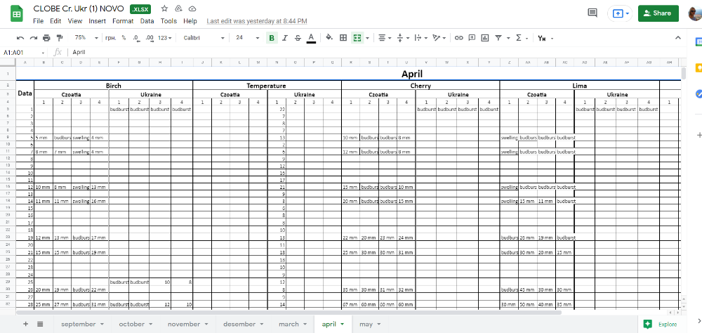The image size is (702, 333).
Task: Open the text color picker
Action: point(311,38)
